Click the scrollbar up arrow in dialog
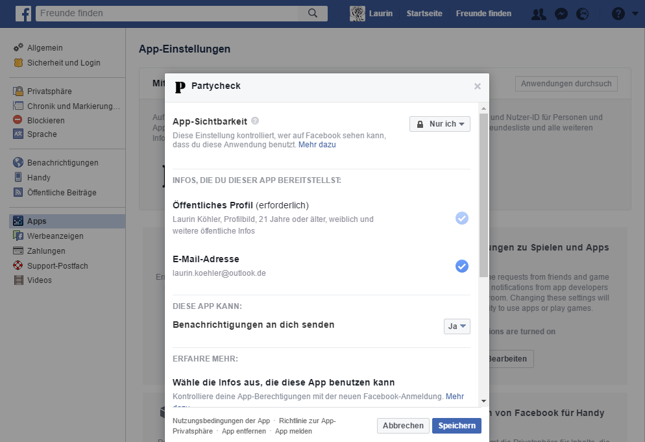 pos(483,108)
